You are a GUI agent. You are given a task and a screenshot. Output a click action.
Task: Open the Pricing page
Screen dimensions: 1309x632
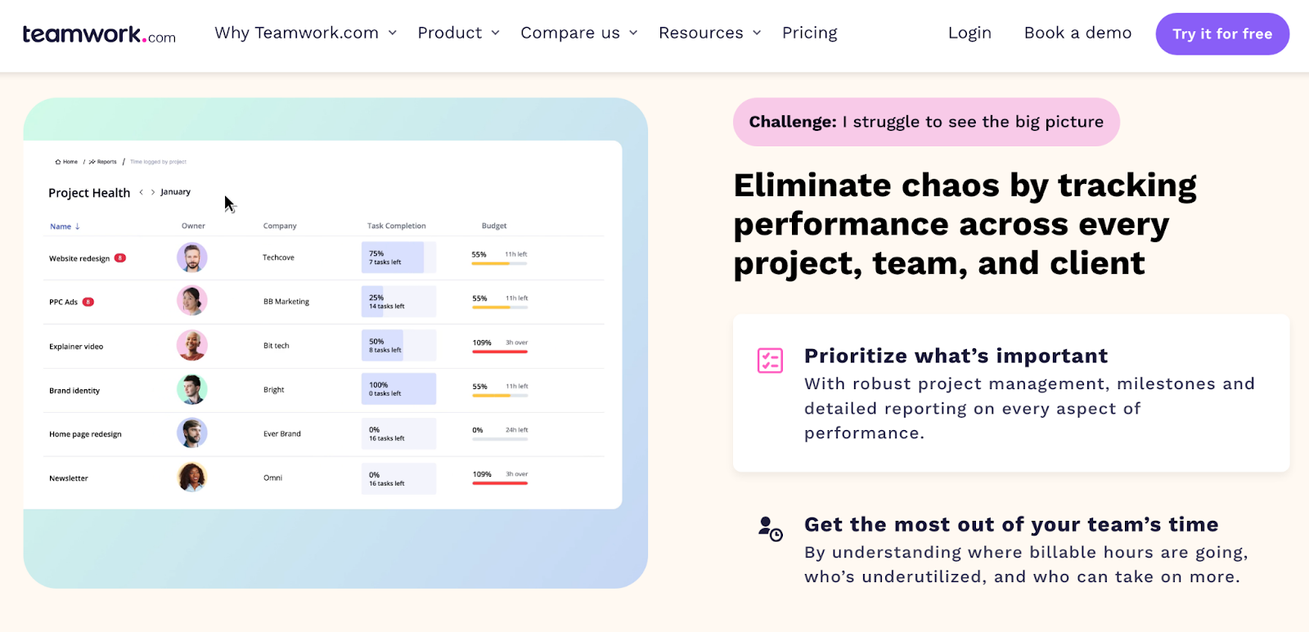(x=810, y=33)
